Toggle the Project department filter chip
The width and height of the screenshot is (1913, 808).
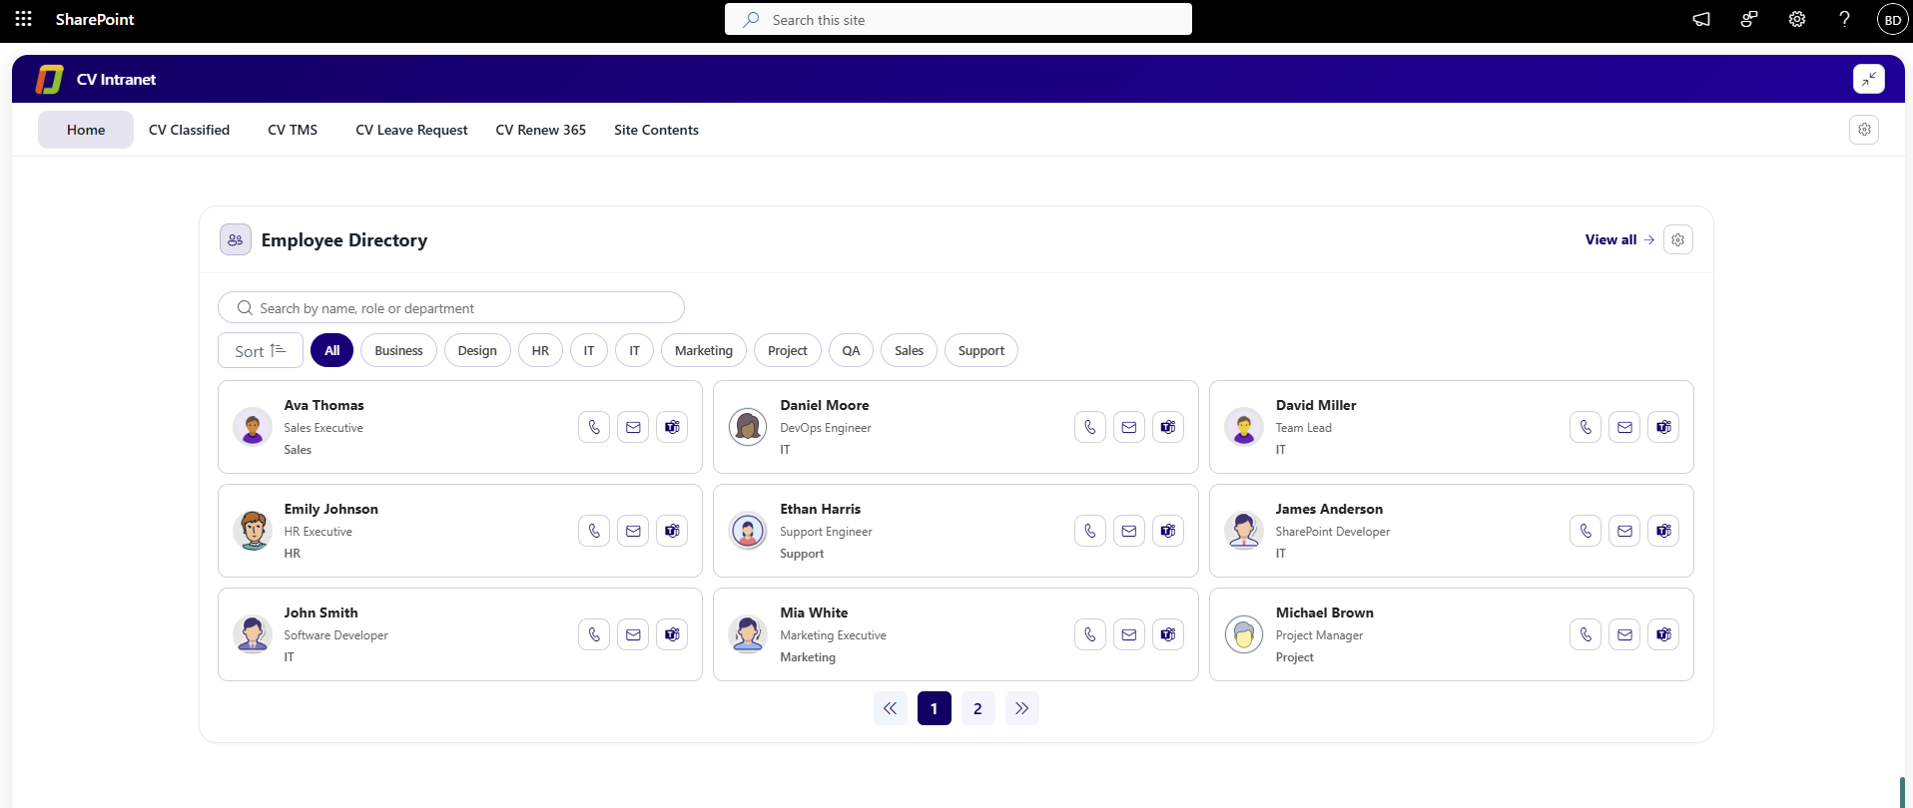(788, 350)
